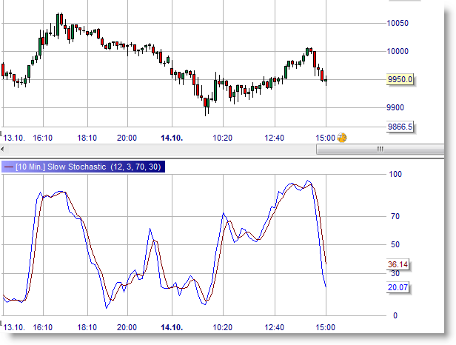Click the 0 level on stochastic axis
The width and height of the screenshot is (456, 345).
395,315
